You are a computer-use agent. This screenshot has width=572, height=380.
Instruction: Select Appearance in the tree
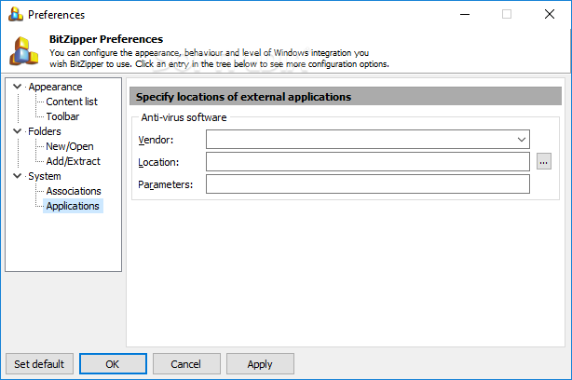point(56,87)
